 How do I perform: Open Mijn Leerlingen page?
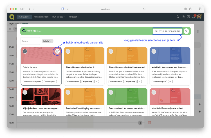(x=41, y=17)
